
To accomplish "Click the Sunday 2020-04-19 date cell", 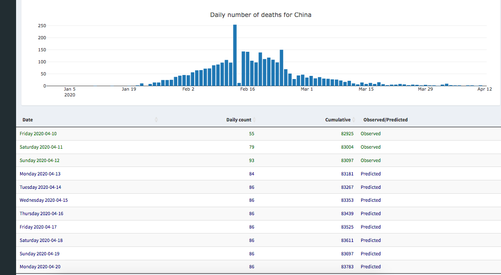I will 39,254.
